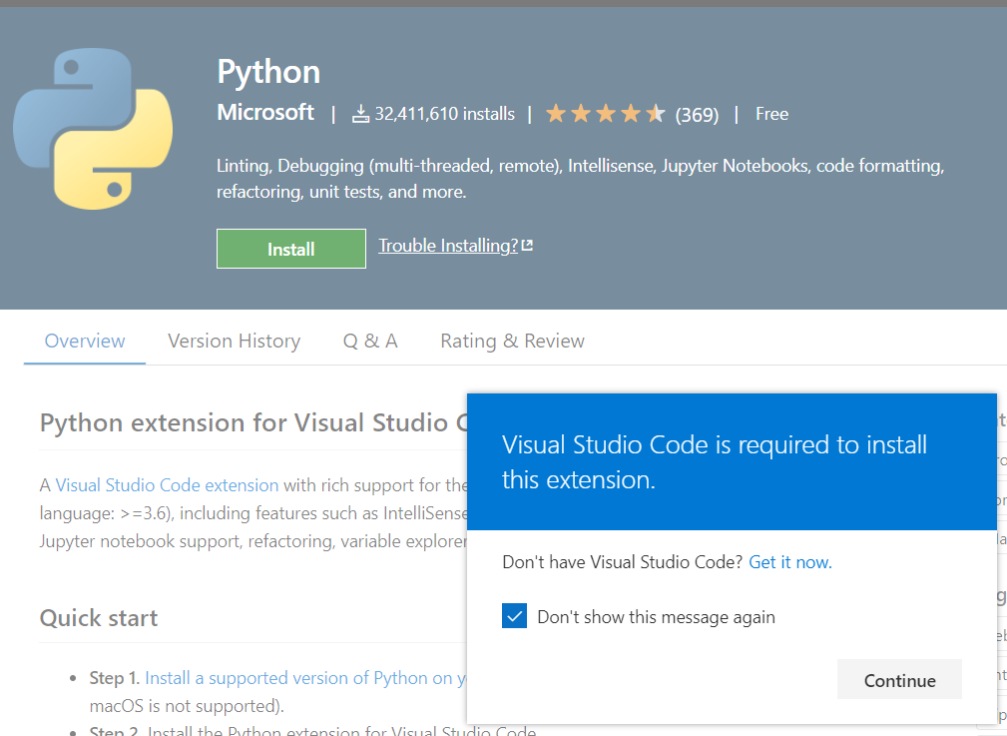Switch to the Version History tab

tap(234, 341)
